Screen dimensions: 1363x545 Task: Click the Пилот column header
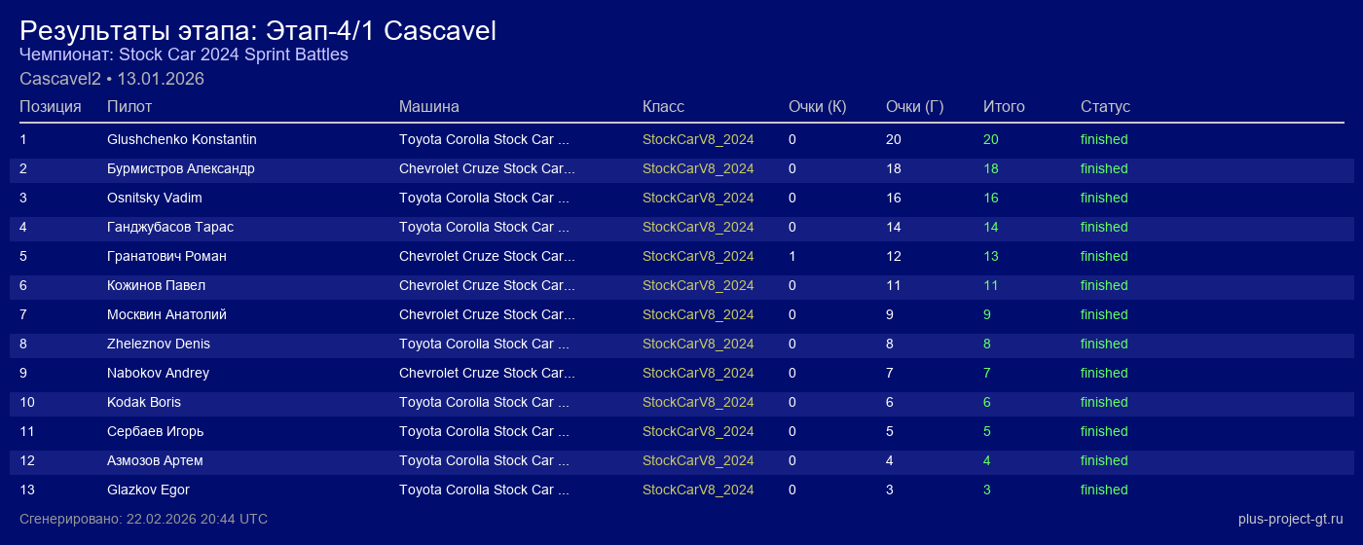point(129,106)
